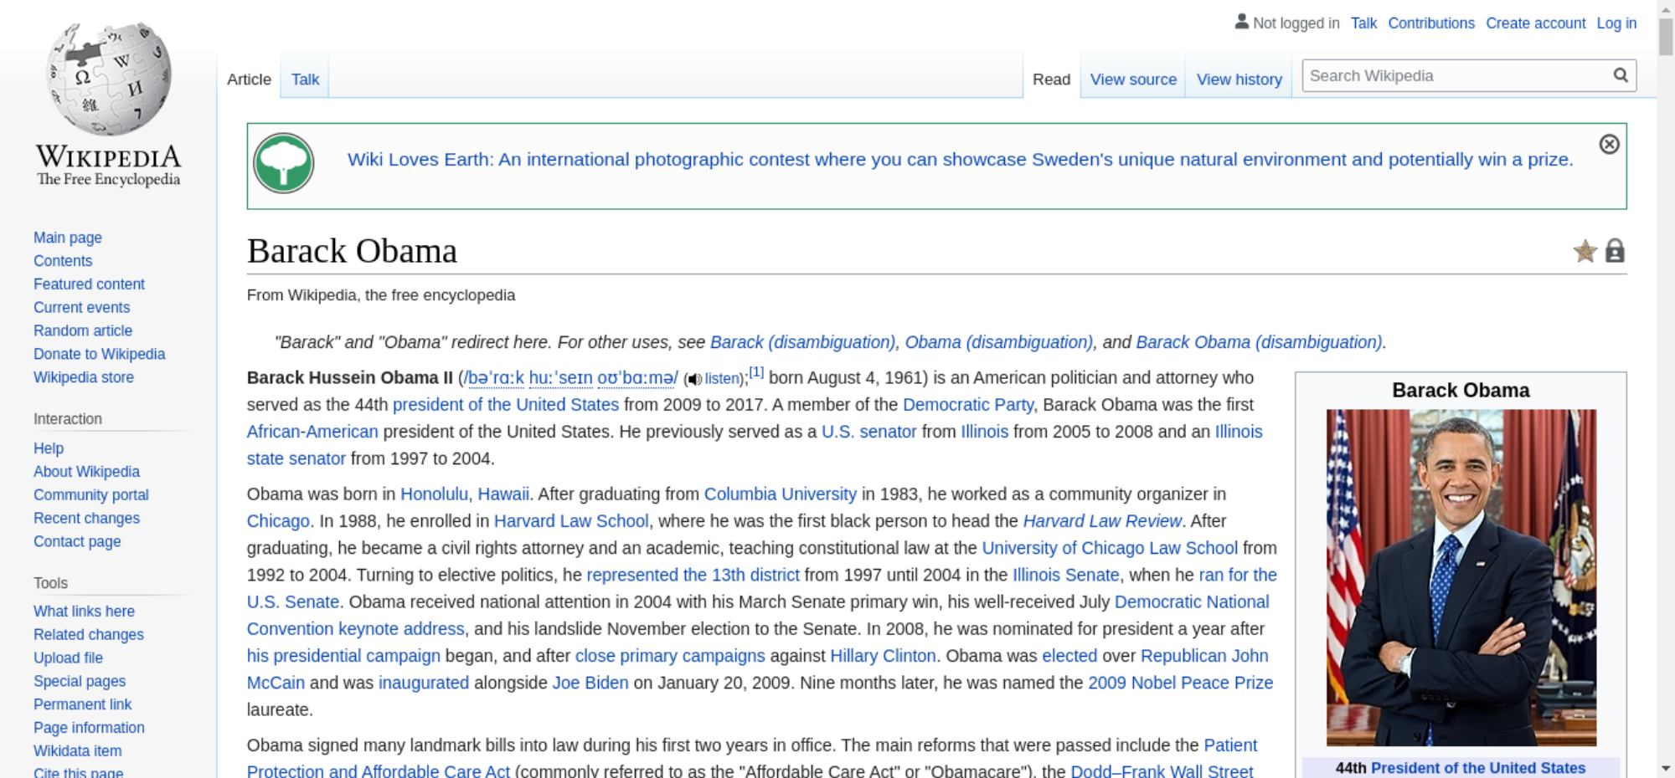1675x778 pixels.
Task: Open What links here
Action: (x=84, y=612)
